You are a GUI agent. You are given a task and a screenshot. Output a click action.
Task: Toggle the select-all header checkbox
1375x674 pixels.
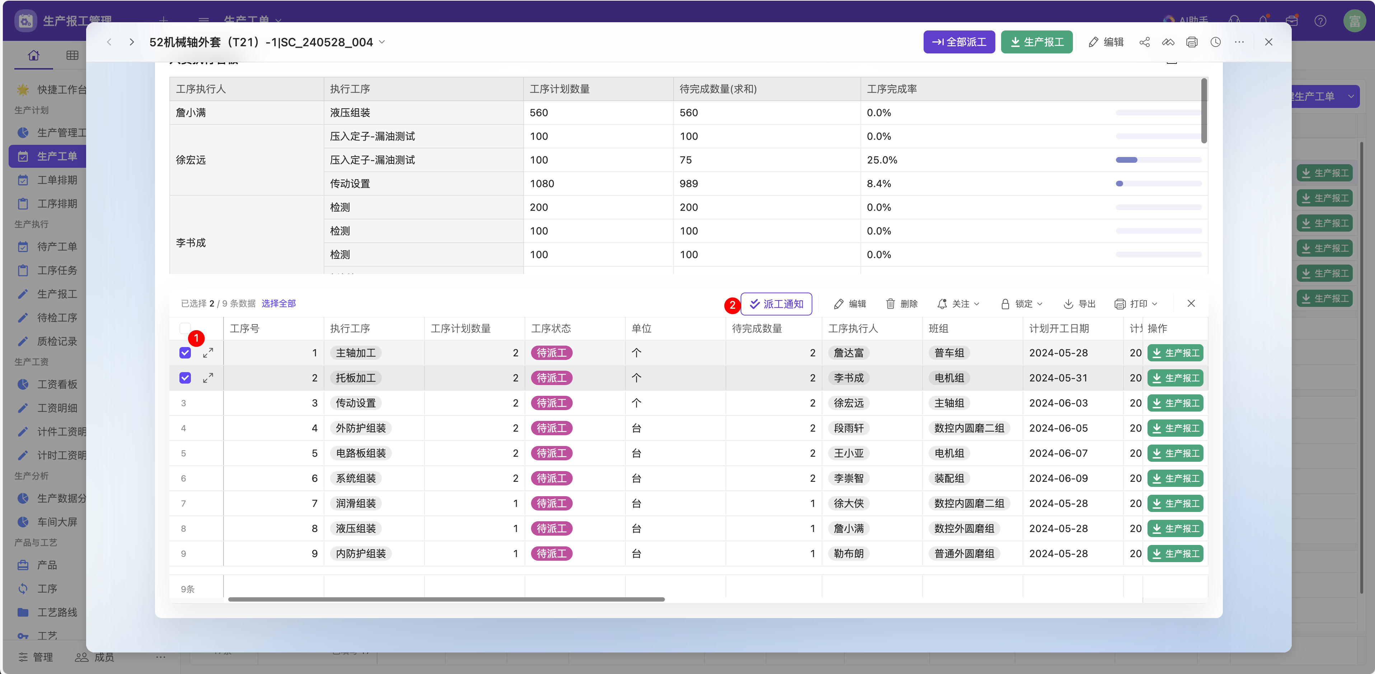[185, 328]
